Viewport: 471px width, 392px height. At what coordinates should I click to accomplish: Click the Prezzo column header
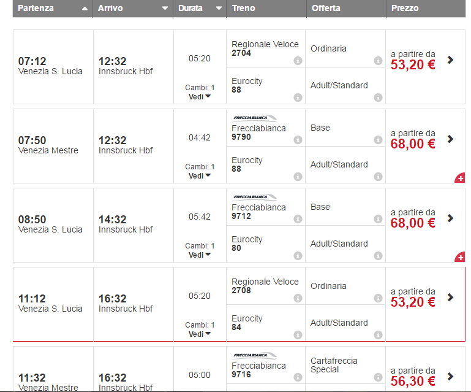404,9
